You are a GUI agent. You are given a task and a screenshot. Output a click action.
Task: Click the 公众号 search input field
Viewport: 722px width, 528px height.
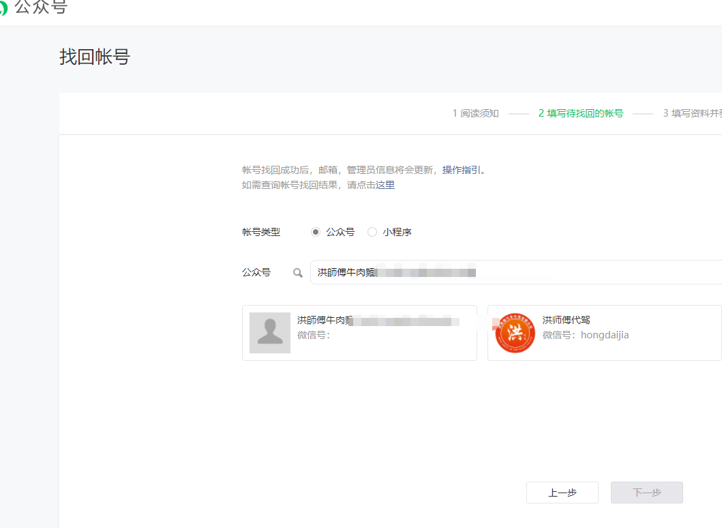coord(515,272)
